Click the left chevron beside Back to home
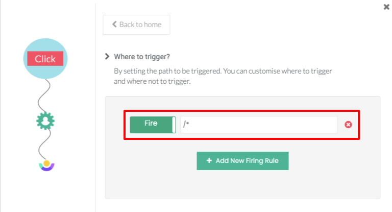 click(114, 25)
